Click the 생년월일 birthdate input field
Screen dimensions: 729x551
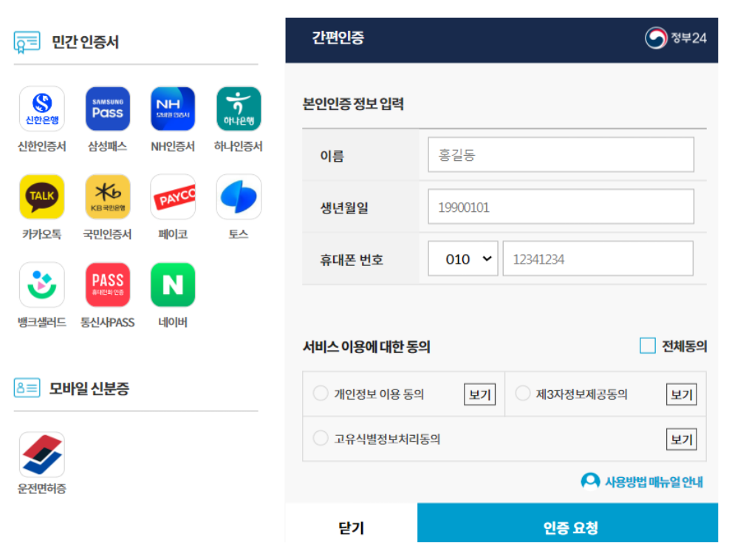tap(561, 207)
